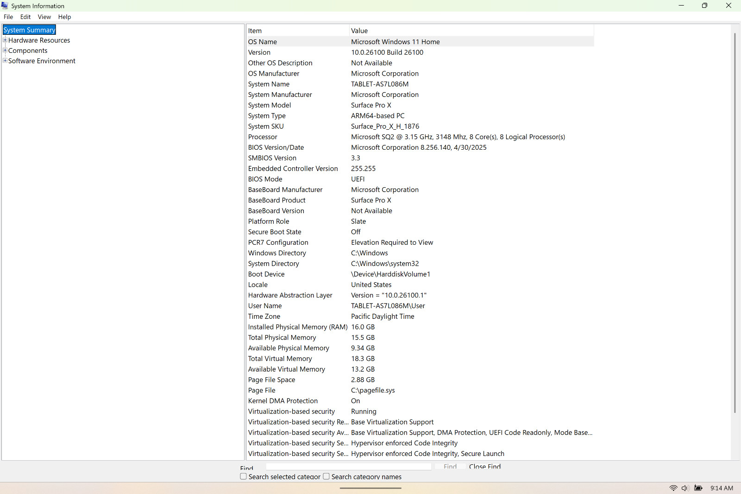Click the Slate value
This screenshot has width=741, height=494.
pyautogui.click(x=358, y=222)
